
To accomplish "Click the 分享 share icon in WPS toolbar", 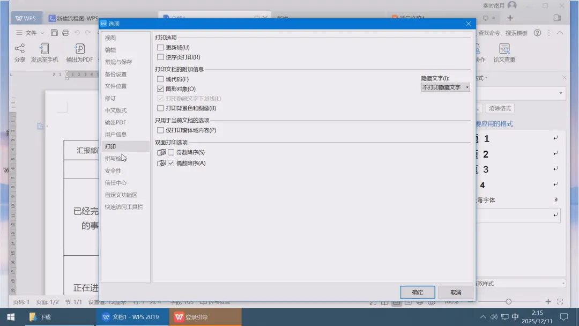I will click(20, 48).
